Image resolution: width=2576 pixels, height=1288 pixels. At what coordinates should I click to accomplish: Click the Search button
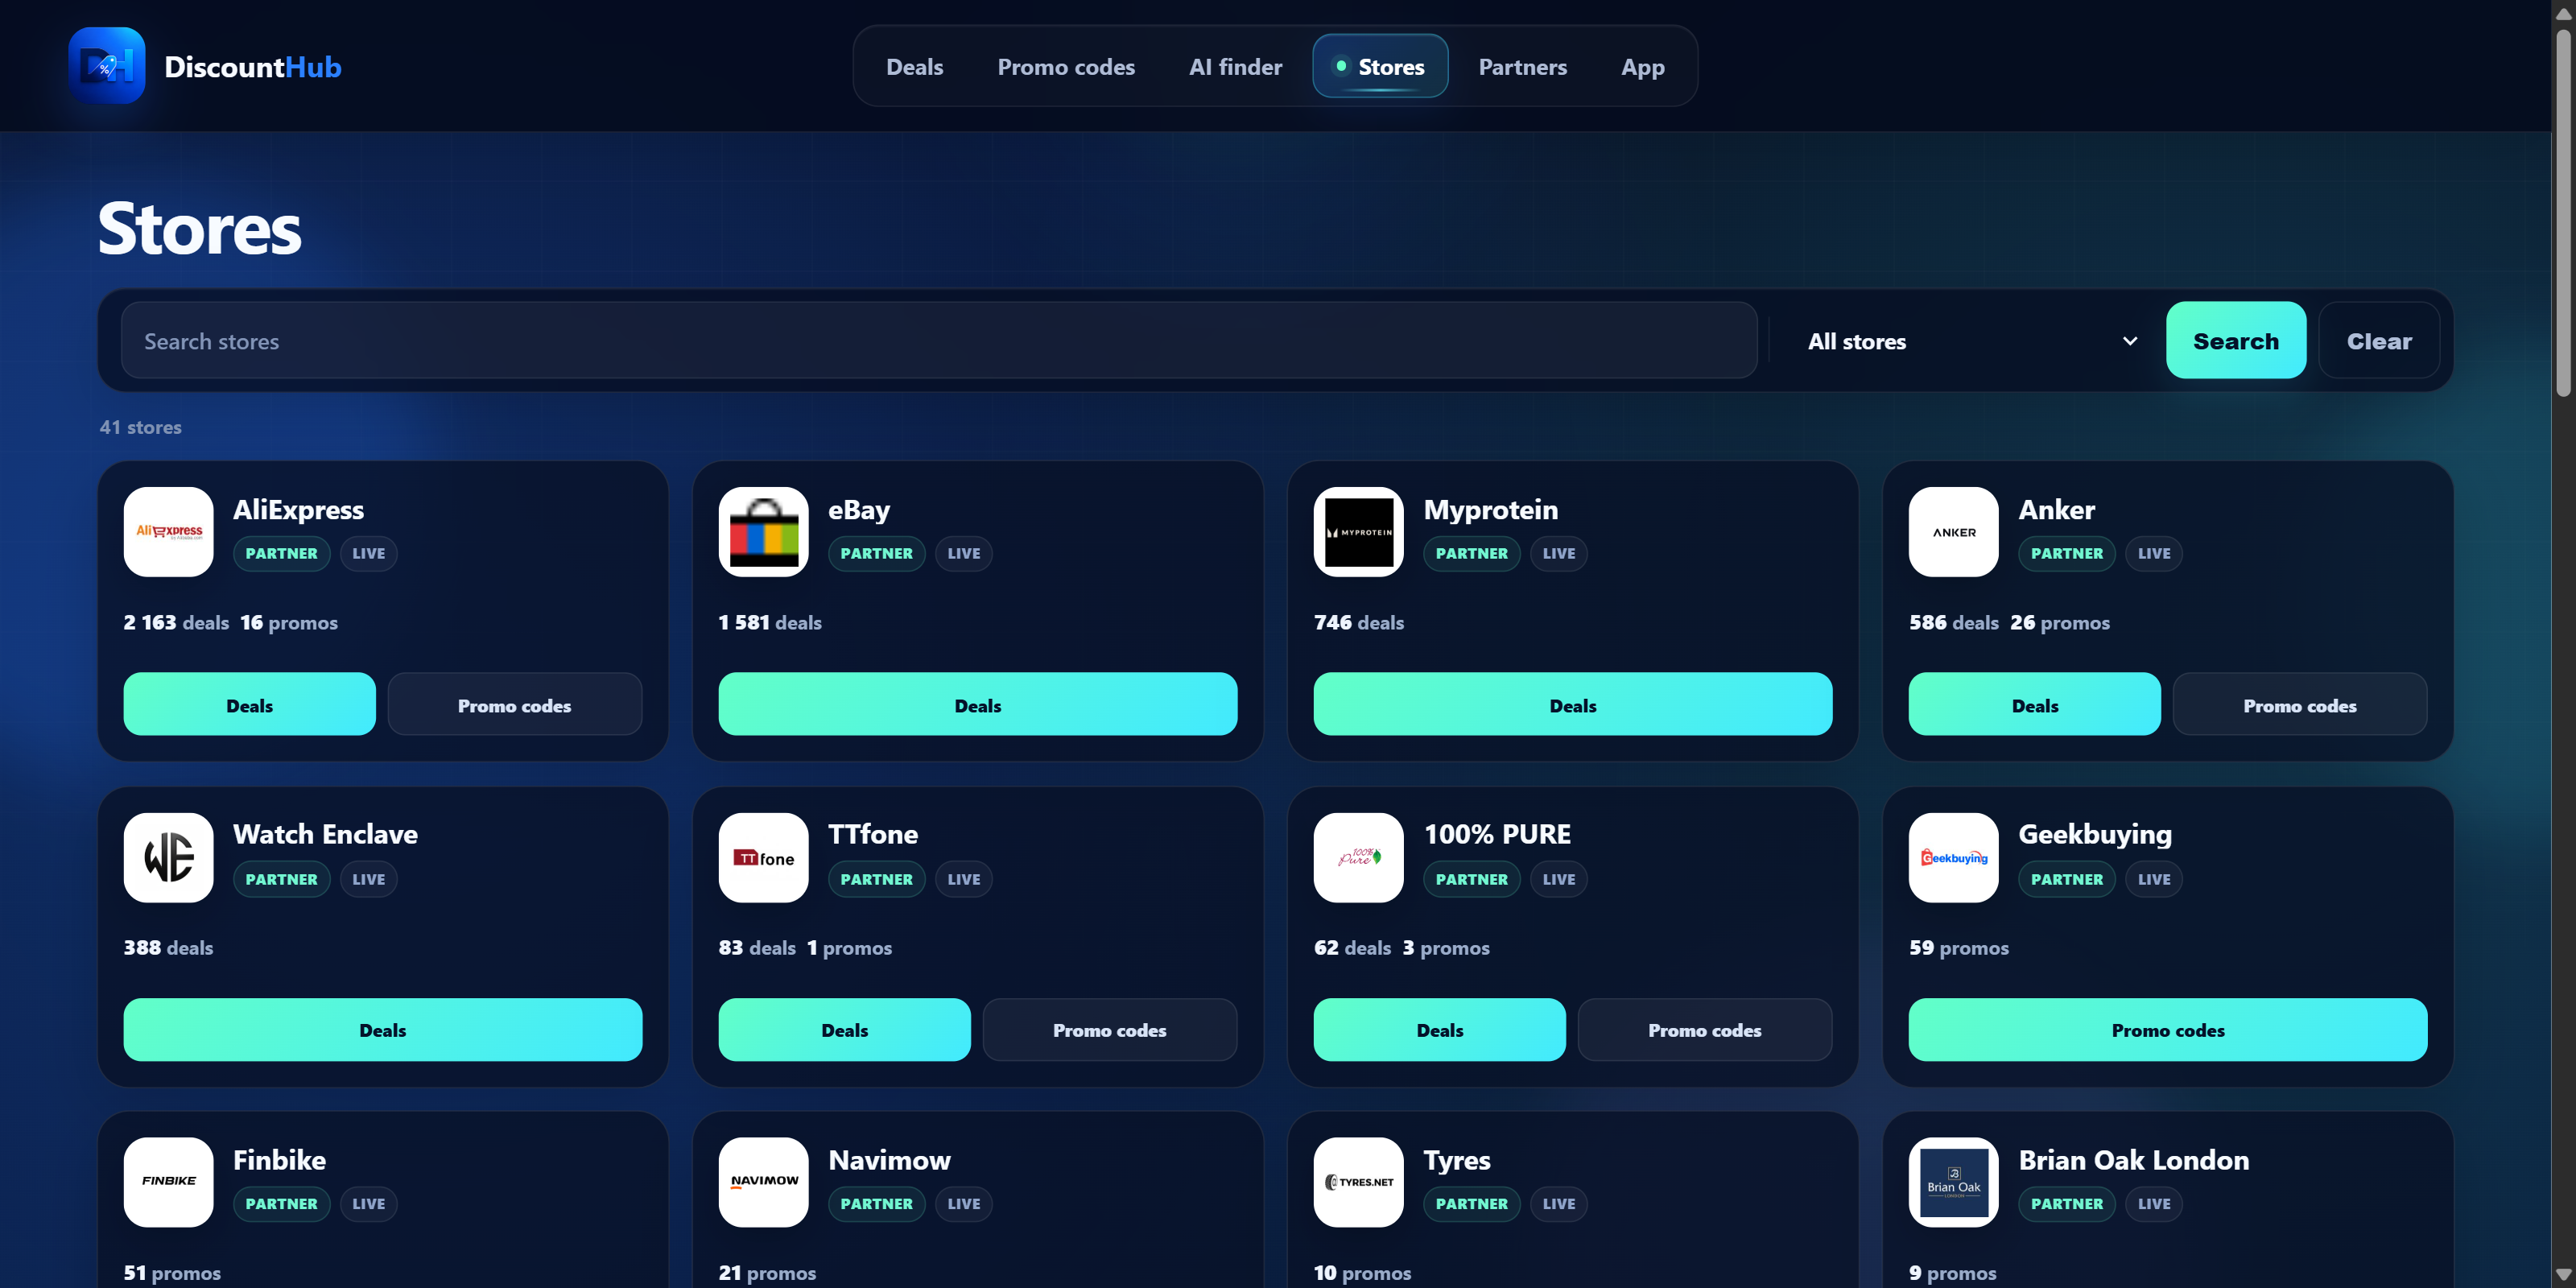[x=2236, y=341]
